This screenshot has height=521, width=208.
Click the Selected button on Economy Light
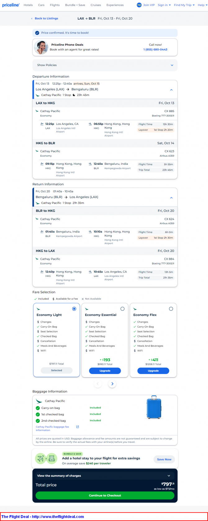[57, 370]
